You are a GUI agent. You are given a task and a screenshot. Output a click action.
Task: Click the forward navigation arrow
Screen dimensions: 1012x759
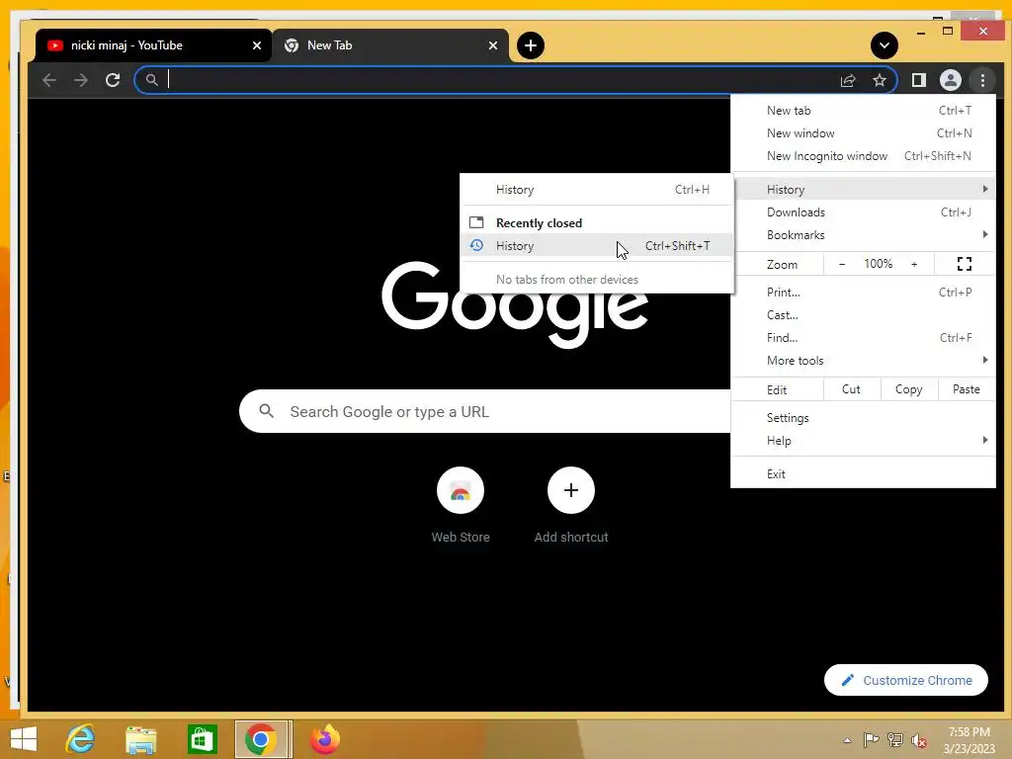tap(81, 80)
